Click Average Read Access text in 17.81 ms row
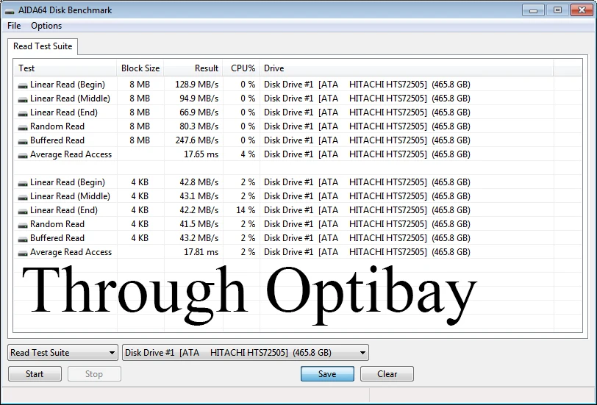Screen dimensions: 597x405 [71, 252]
